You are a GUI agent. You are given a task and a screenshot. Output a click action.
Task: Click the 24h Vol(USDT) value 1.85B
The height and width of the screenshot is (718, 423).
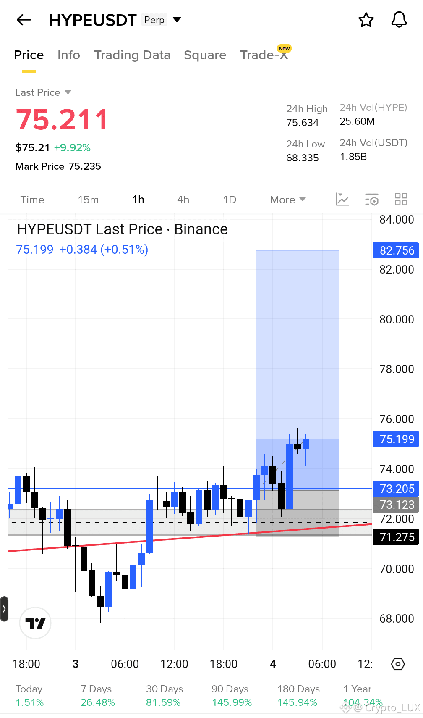coord(353,157)
